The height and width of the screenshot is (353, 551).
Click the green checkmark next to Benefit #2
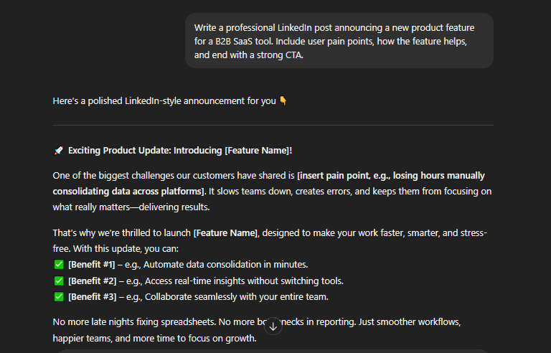[x=59, y=281]
